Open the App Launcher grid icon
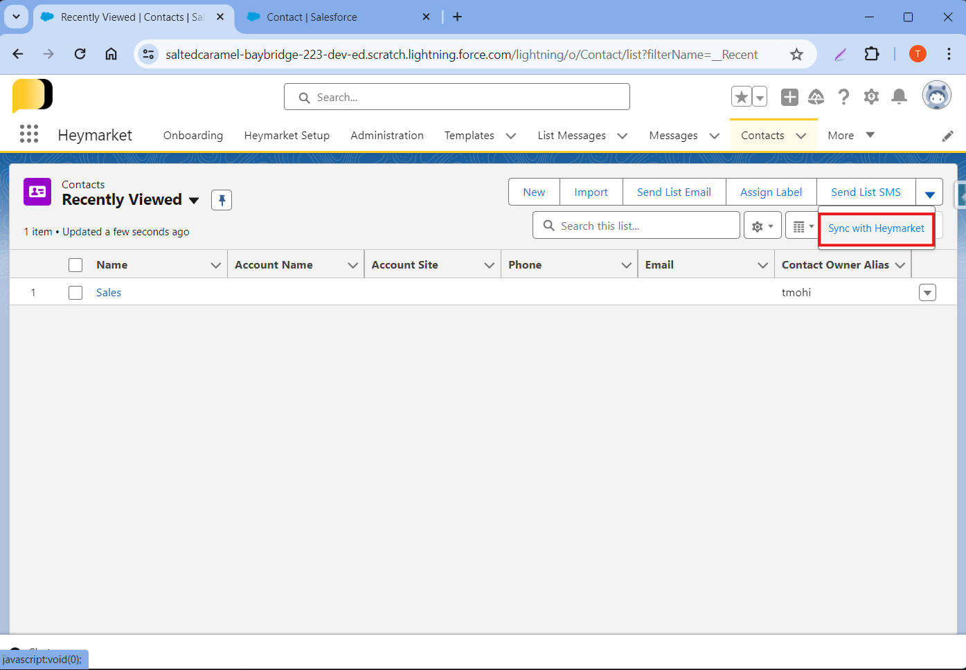This screenshot has width=966, height=670. click(x=29, y=134)
